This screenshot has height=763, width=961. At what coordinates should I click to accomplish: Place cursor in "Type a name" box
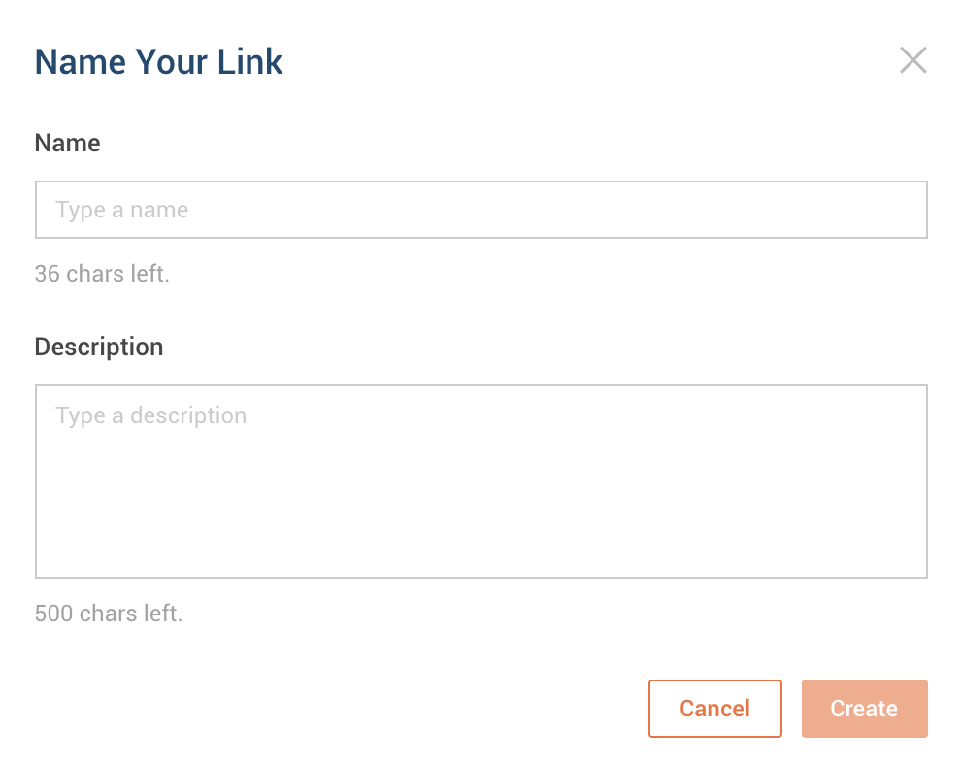tap(480, 210)
